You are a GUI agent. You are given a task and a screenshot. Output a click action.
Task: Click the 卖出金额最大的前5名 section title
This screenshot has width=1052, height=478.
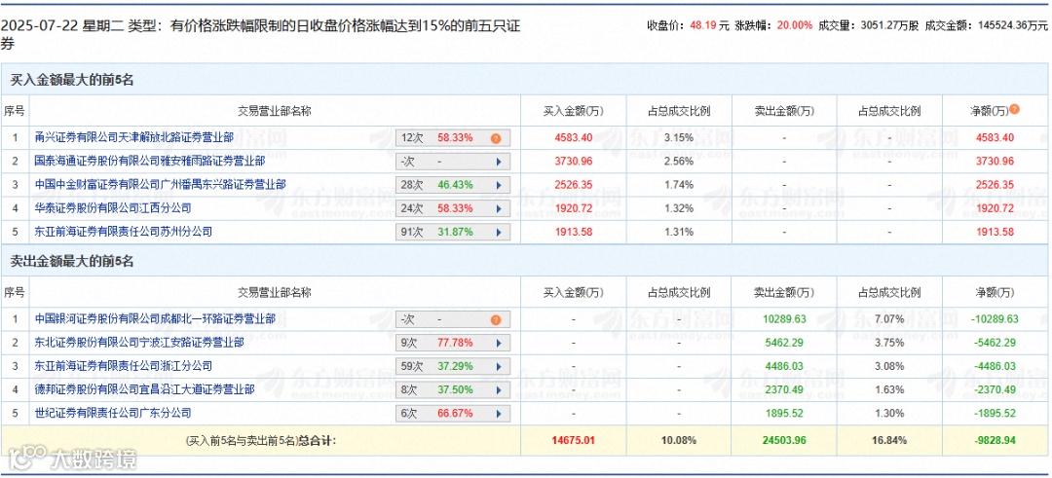(72, 261)
